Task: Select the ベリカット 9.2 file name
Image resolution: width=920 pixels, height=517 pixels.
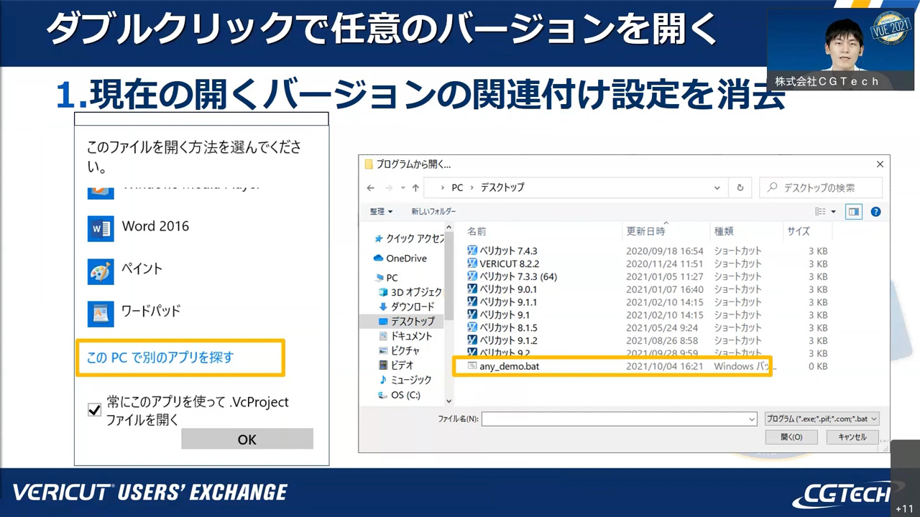Action: pos(505,353)
